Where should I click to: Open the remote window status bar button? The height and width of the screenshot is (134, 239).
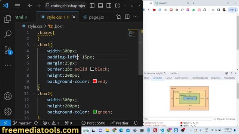(x=6, y=123)
